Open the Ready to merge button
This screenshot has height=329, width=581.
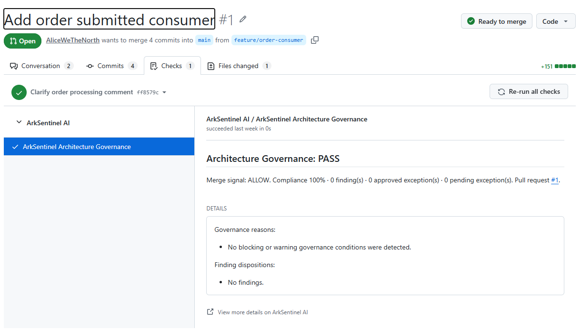[496, 21]
